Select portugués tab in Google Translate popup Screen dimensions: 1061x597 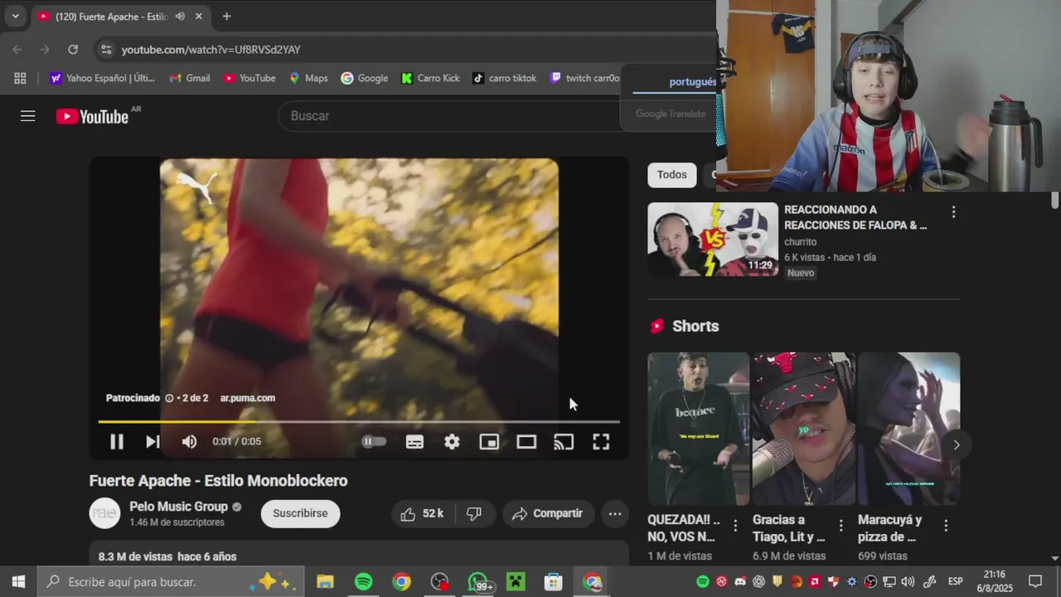pos(692,82)
